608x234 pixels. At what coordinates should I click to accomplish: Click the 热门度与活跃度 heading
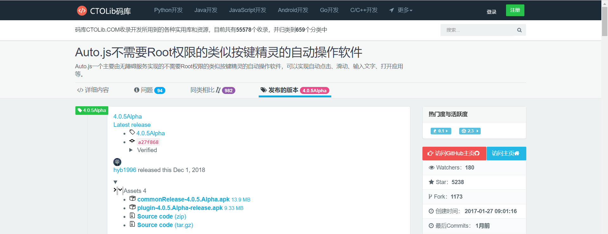[448, 114]
